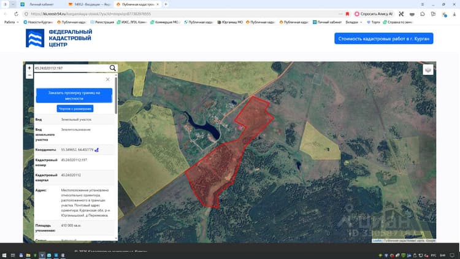
Task: Open the Коммерция МО bookmark
Action: (165, 22)
